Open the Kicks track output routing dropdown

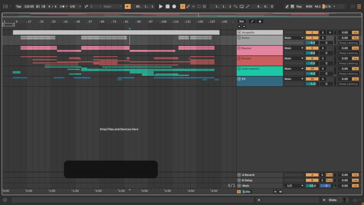(294, 38)
